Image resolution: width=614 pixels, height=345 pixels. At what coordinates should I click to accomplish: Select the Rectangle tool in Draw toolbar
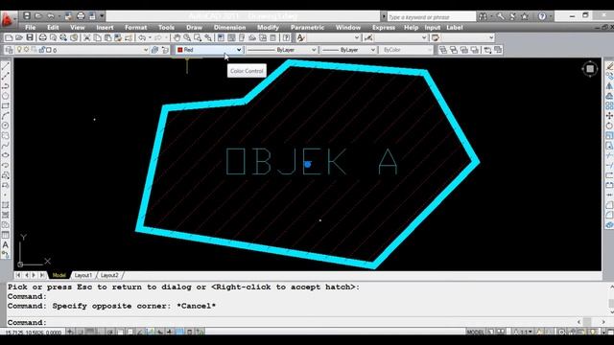pos(6,106)
